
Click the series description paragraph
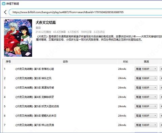pyautogui.click(x=99, y=38)
